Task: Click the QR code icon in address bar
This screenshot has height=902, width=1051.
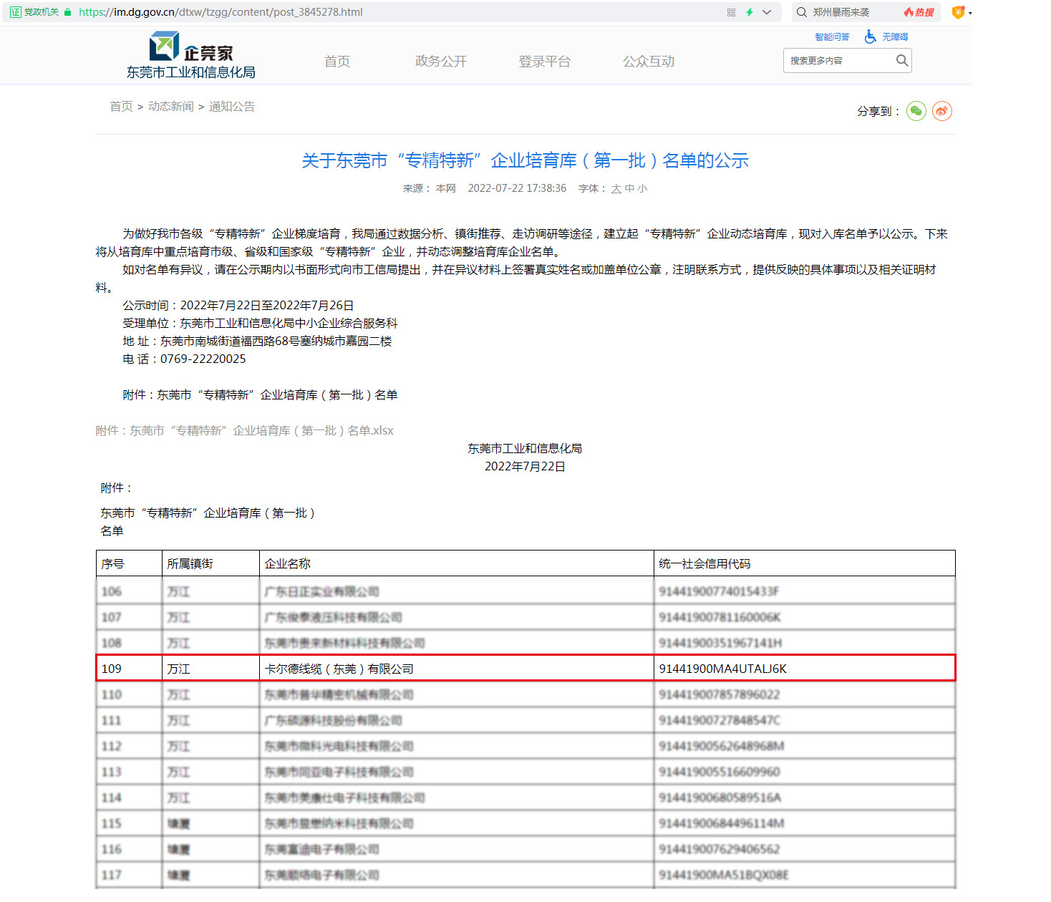Action: click(x=731, y=12)
